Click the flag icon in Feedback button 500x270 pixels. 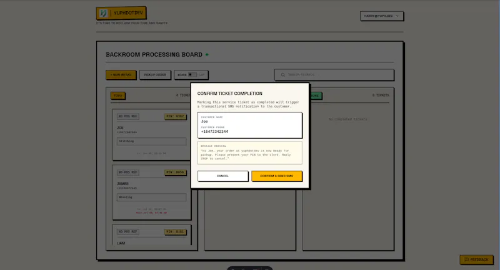tap(466, 259)
